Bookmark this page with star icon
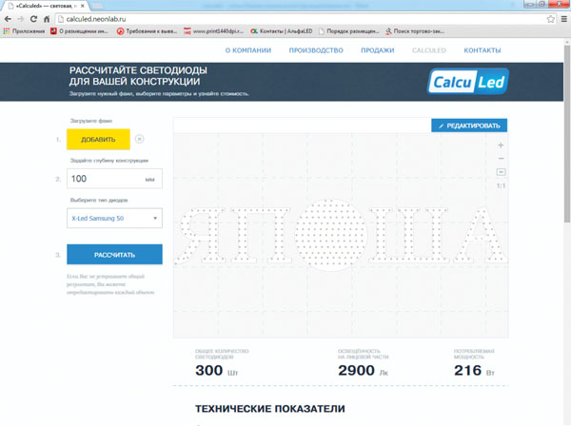The width and height of the screenshot is (571, 426). [551, 19]
